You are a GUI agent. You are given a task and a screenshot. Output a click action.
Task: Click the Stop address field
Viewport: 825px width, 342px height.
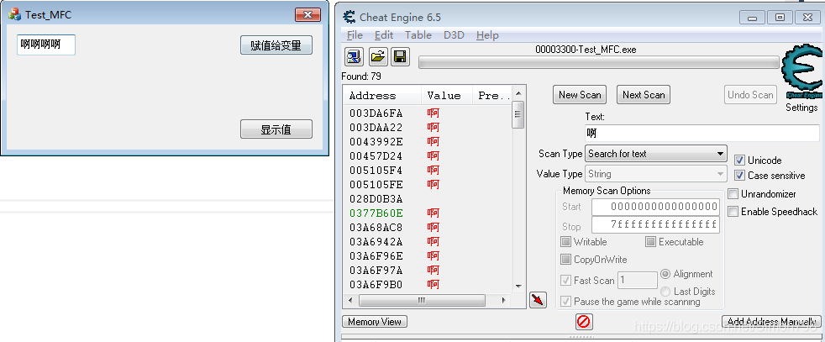click(655, 224)
